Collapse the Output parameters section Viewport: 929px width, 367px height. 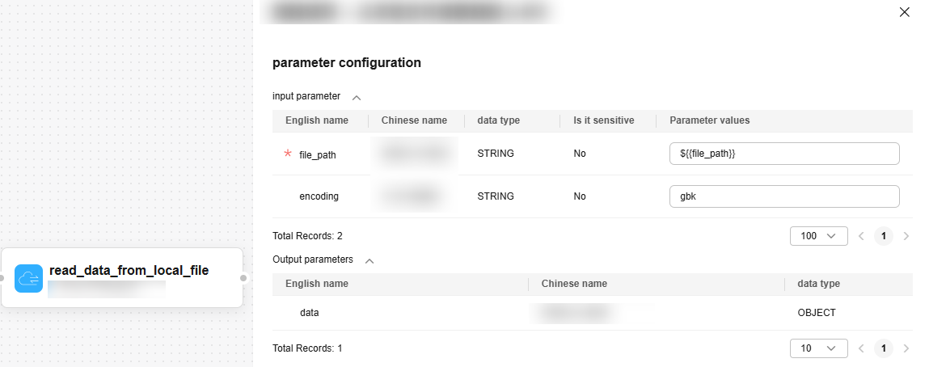click(369, 261)
